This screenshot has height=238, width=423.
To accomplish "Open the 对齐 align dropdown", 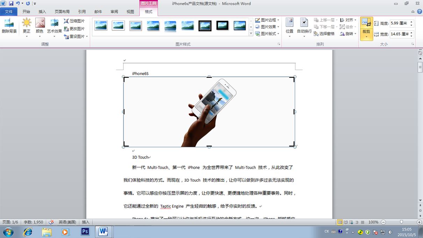I will tap(348, 20).
